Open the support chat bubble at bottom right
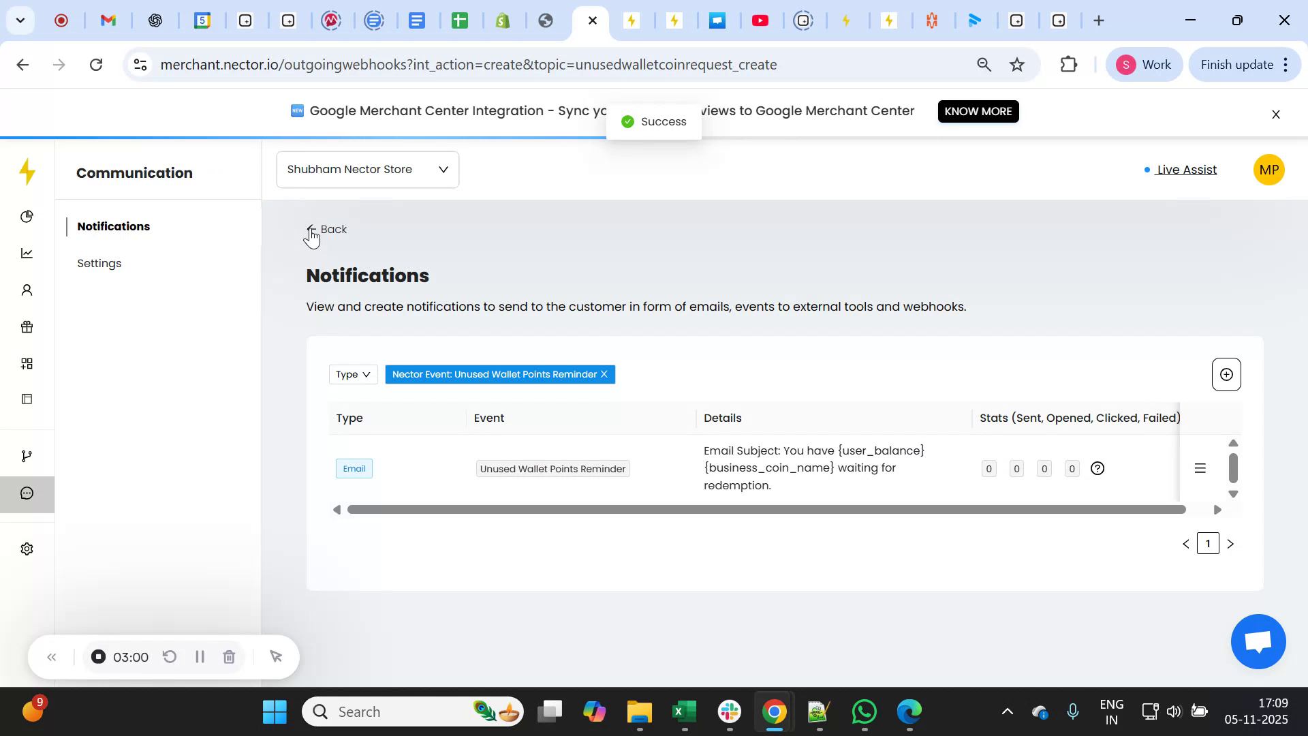This screenshot has height=736, width=1308. [1258, 641]
